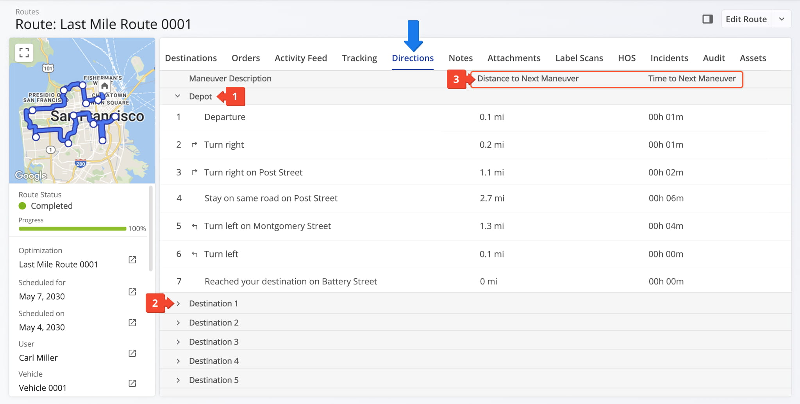The image size is (800, 404).
Task: Open the Tracking tab
Action: pyautogui.click(x=359, y=58)
